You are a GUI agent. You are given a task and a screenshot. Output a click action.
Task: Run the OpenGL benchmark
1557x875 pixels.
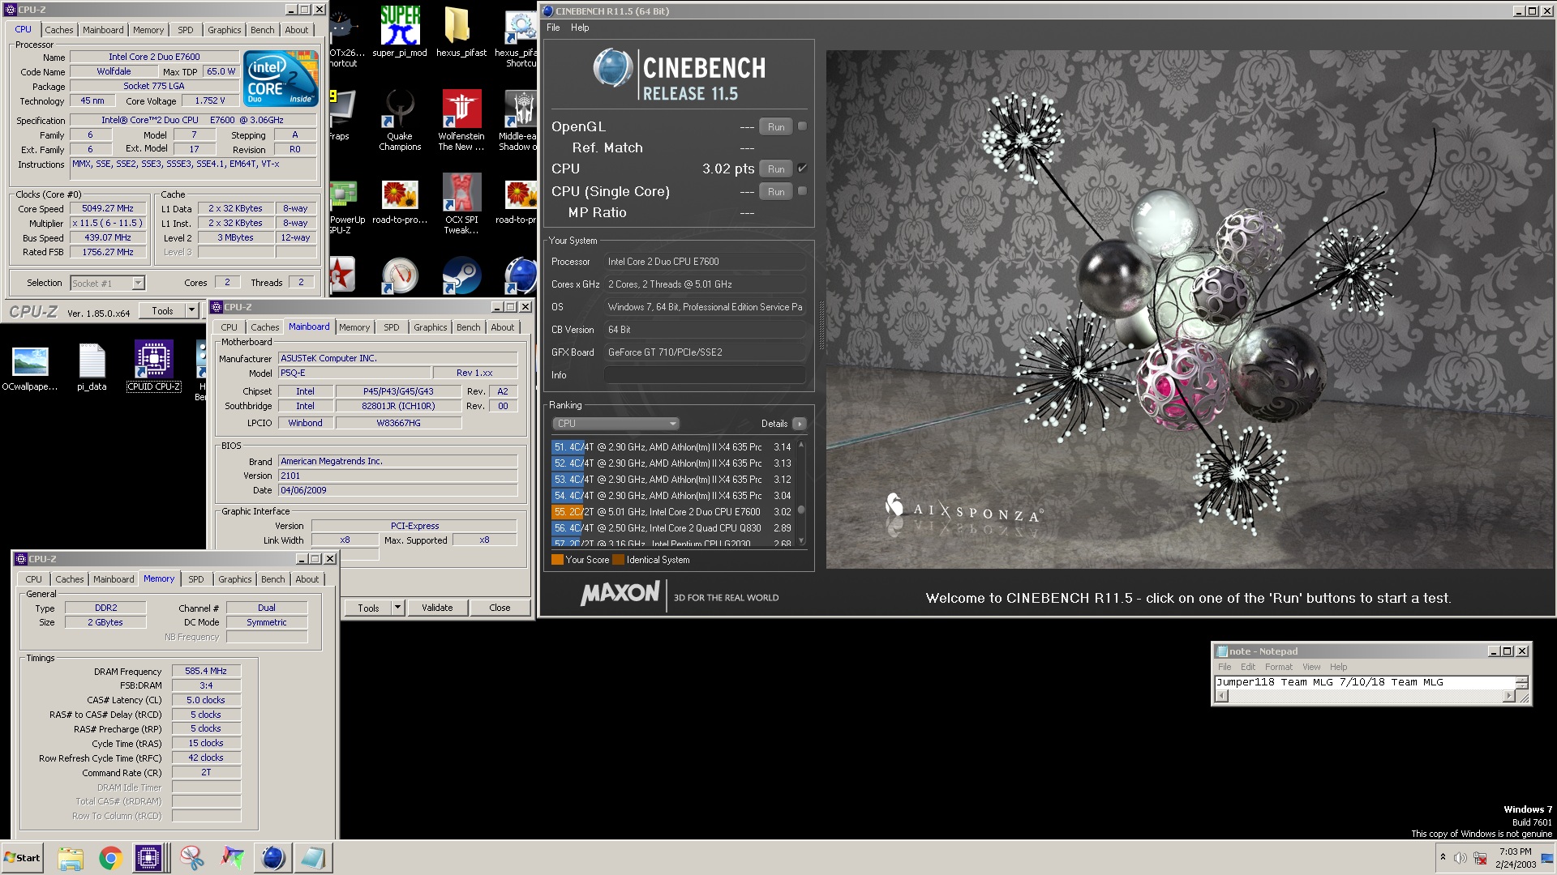click(776, 126)
